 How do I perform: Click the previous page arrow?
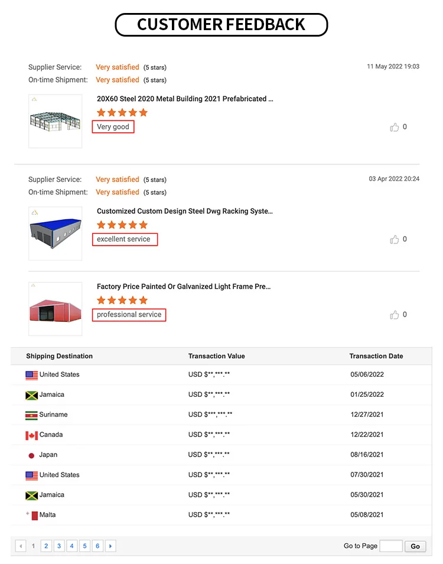pyautogui.click(x=21, y=546)
